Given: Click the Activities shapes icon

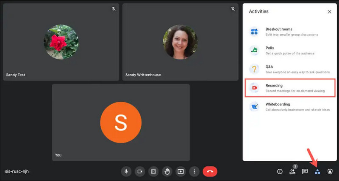Looking at the screenshot, I should [x=317, y=171].
